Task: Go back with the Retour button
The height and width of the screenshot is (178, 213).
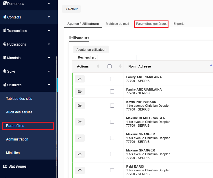Action: (x=71, y=9)
